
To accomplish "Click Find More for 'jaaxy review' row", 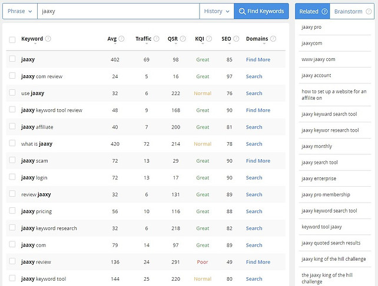I will point(258,262).
